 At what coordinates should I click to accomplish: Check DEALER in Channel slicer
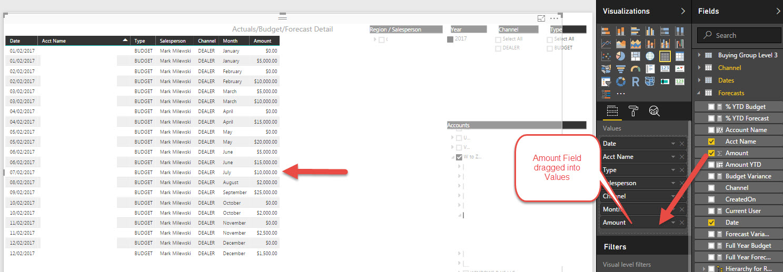(x=498, y=48)
